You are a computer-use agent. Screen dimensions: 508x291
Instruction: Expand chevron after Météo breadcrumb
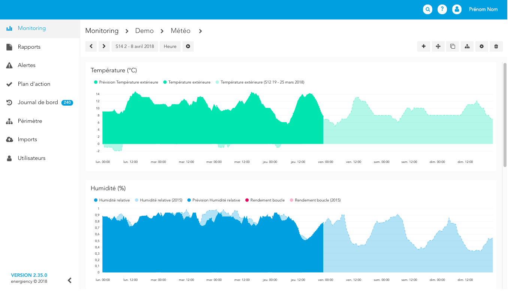click(x=200, y=31)
